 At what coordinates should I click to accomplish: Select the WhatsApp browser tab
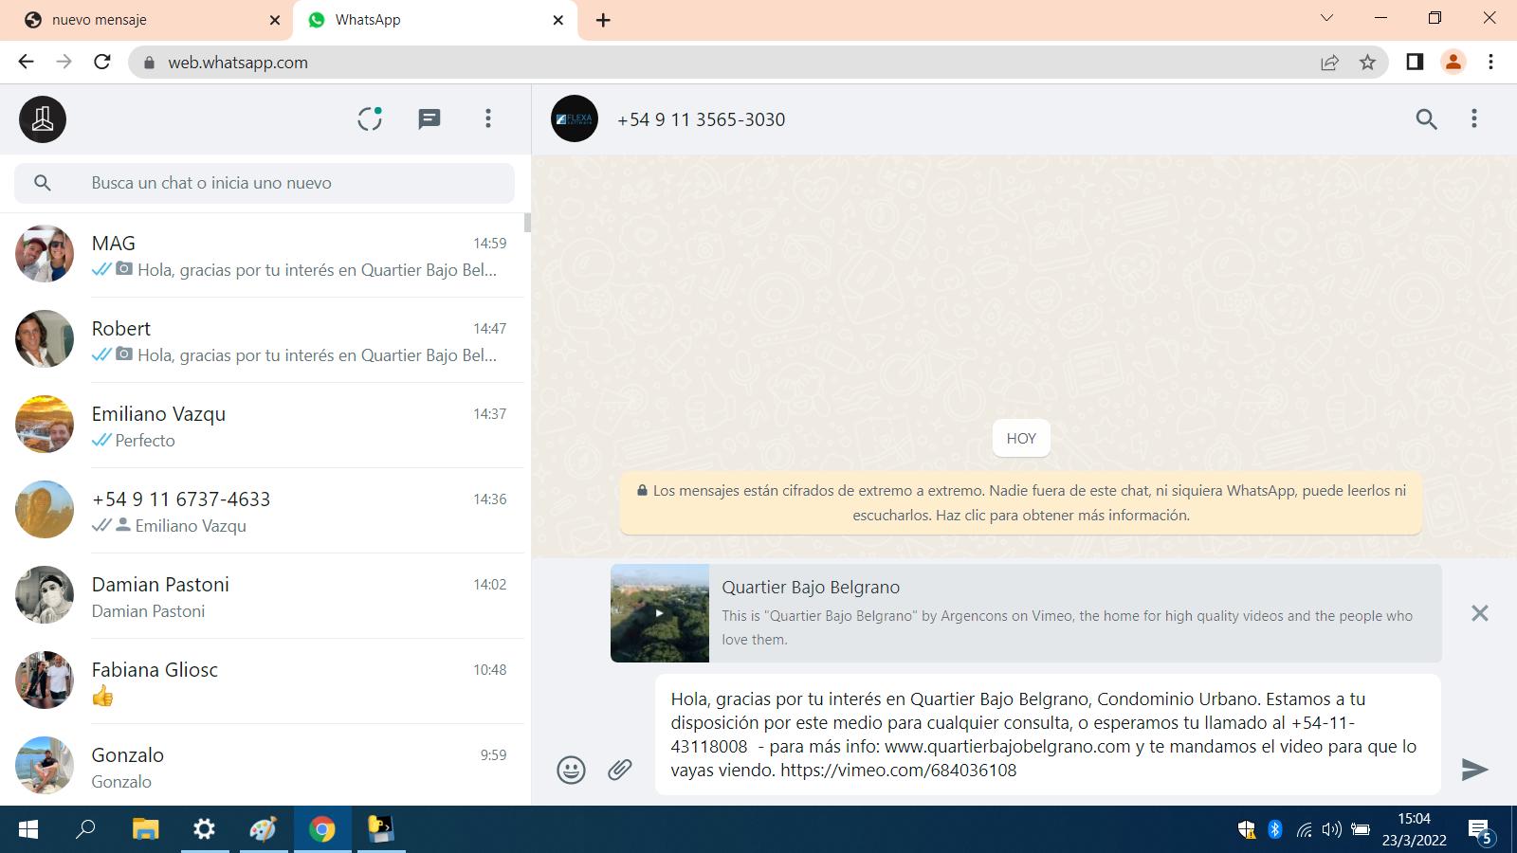pos(435,20)
